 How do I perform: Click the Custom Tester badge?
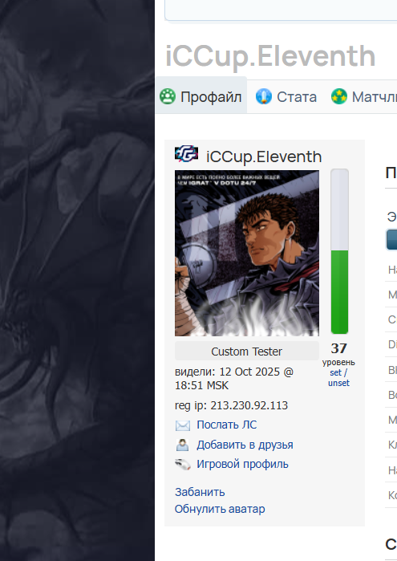(247, 351)
